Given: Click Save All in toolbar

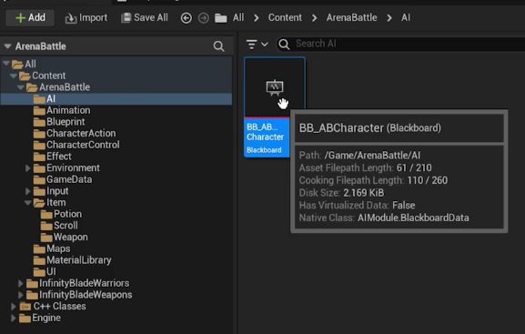Looking at the screenshot, I should (145, 17).
